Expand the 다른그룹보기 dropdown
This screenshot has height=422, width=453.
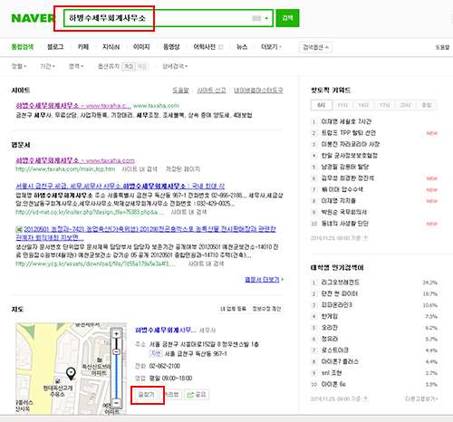point(421,399)
